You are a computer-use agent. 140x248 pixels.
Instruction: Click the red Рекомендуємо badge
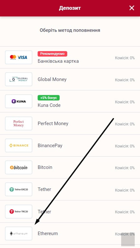click(x=52, y=54)
